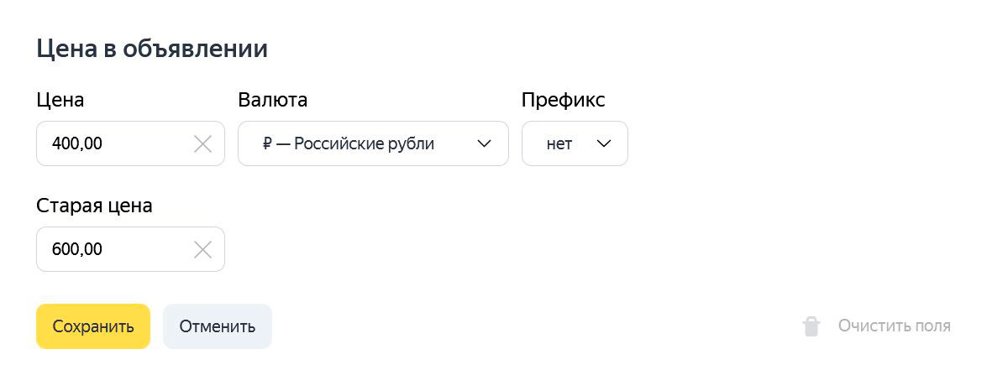Click the Старая цена field label
This screenshot has height=370, width=1008.
point(94,206)
